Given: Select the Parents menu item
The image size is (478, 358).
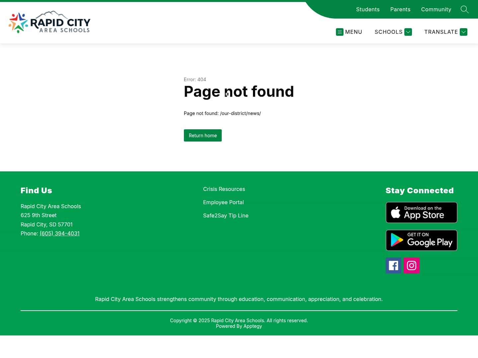Looking at the screenshot, I should (x=400, y=9).
